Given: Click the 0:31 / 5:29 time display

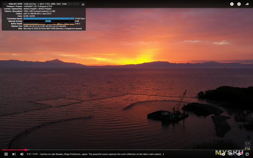Looking at the screenshot, I should click(x=32, y=154).
